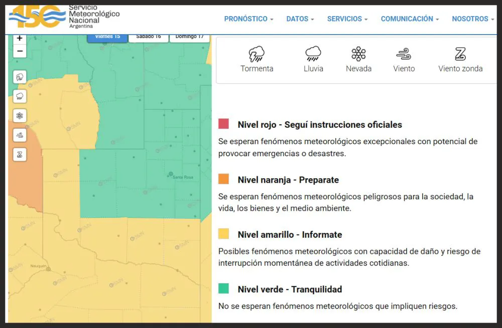
Task: Click the Viento icon in the legend panel
Action: 404,54
